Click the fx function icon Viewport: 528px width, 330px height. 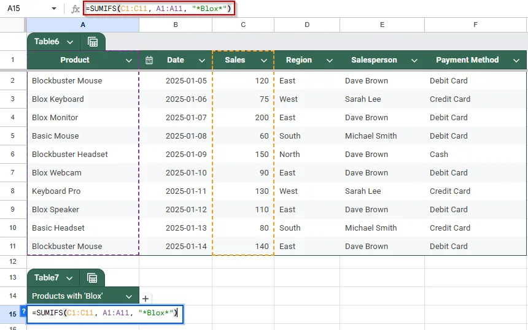pos(76,9)
